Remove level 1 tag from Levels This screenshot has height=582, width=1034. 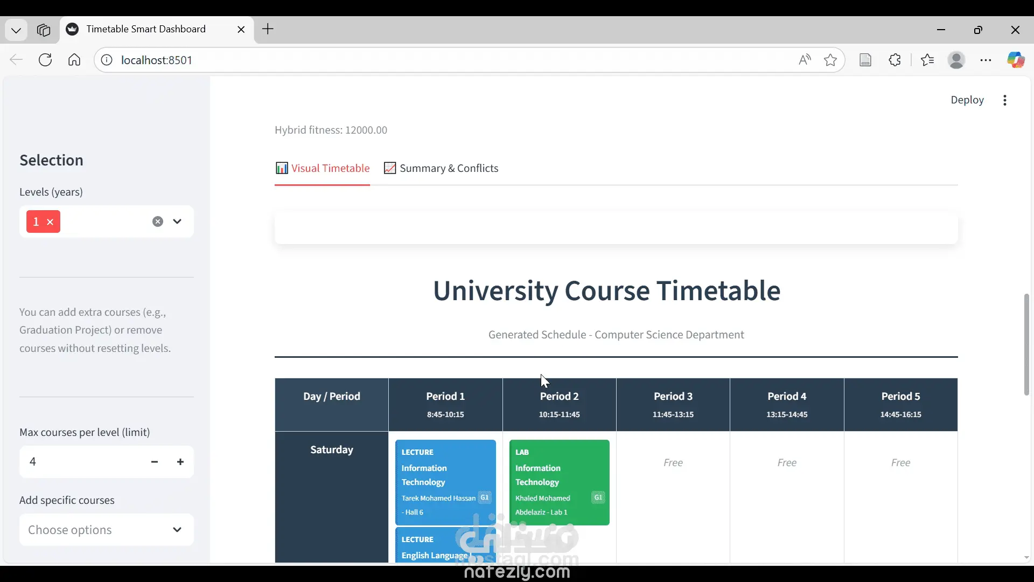click(x=50, y=222)
